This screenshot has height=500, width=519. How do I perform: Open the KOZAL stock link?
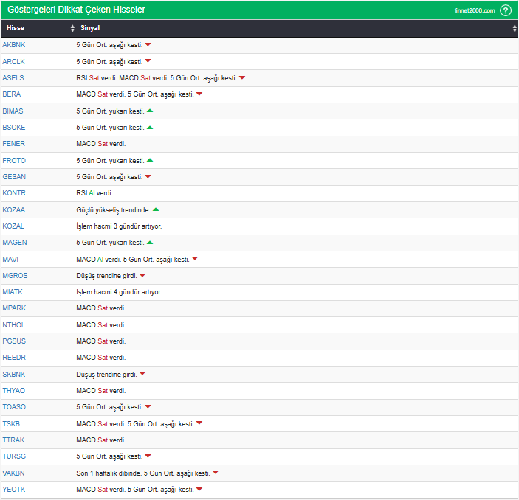tap(13, 226)
